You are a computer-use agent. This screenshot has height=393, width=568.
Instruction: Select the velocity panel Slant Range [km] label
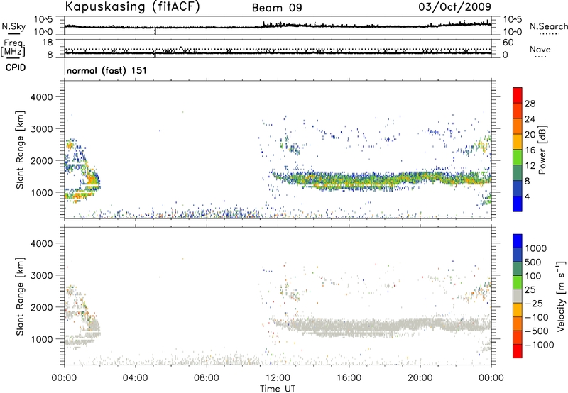20,297
